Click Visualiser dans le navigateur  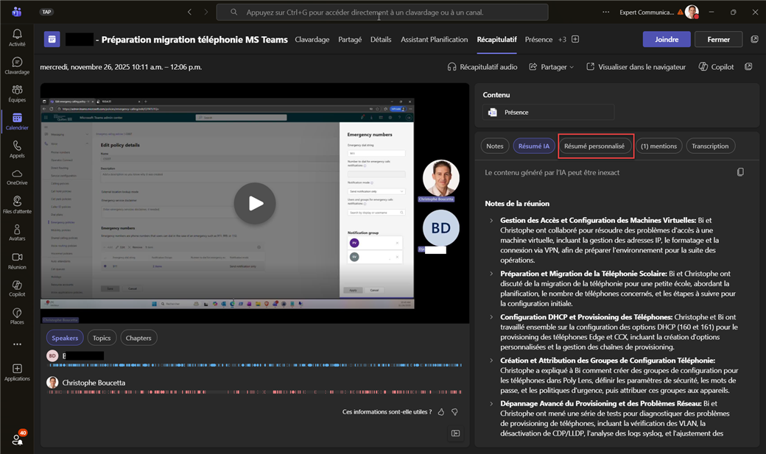(636, 67)
